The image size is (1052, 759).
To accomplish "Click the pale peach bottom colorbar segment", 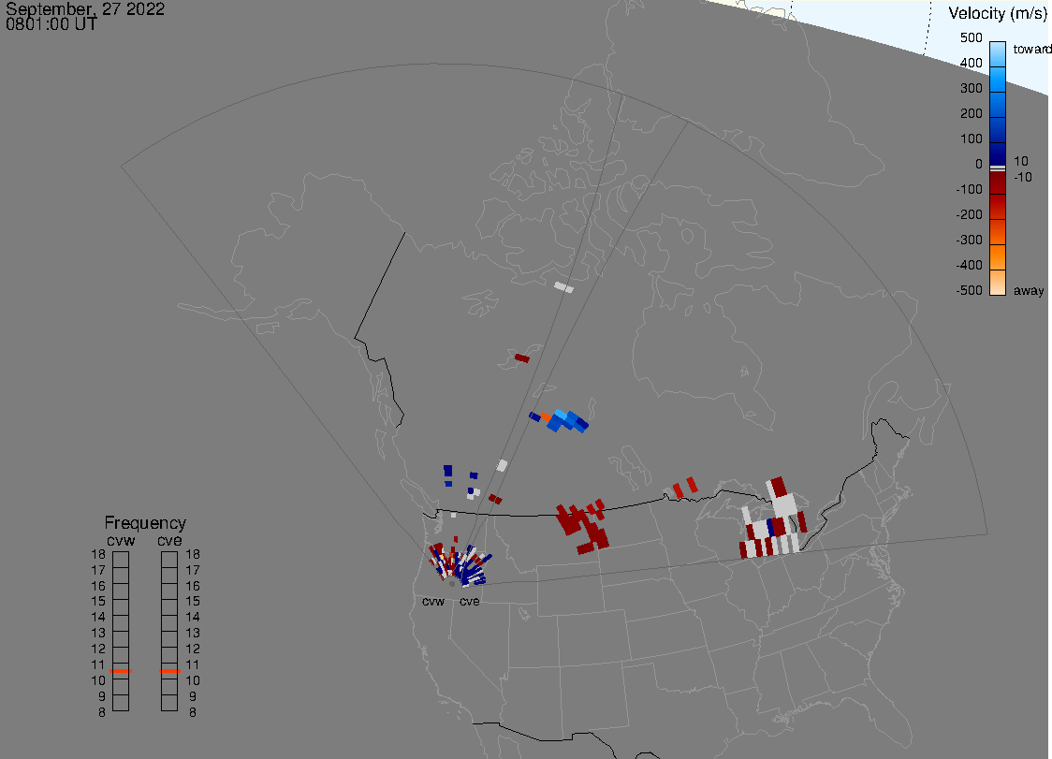I will [x=998, y=283].
